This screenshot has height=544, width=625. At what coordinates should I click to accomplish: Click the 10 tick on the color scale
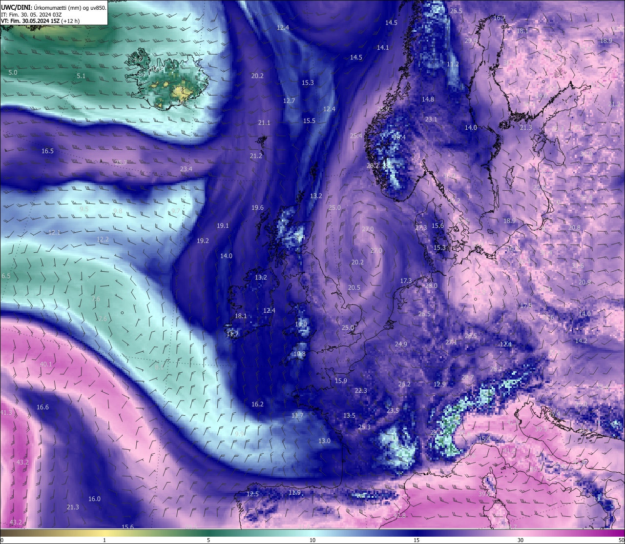click(x=312, y=540)
